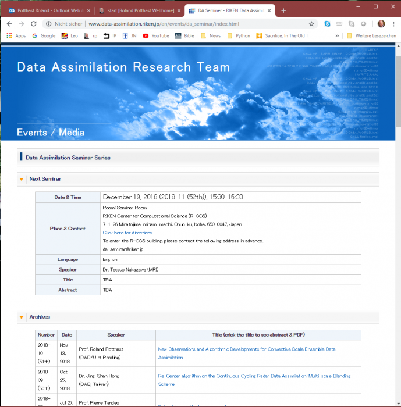Open the Skype extension icon
This screenshot has width=401, height=407.
(x=327, y=24)
